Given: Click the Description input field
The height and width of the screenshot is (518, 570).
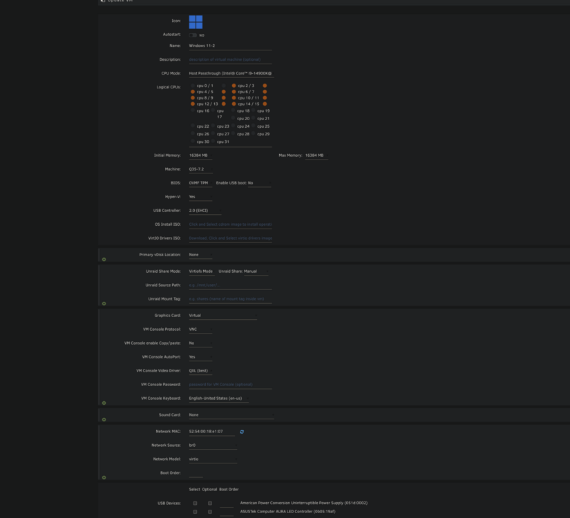Looking at the screenshot, I should tap(231, 60).
